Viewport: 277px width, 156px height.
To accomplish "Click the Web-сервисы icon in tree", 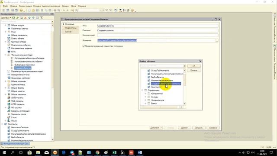I will tap(9, 101).
